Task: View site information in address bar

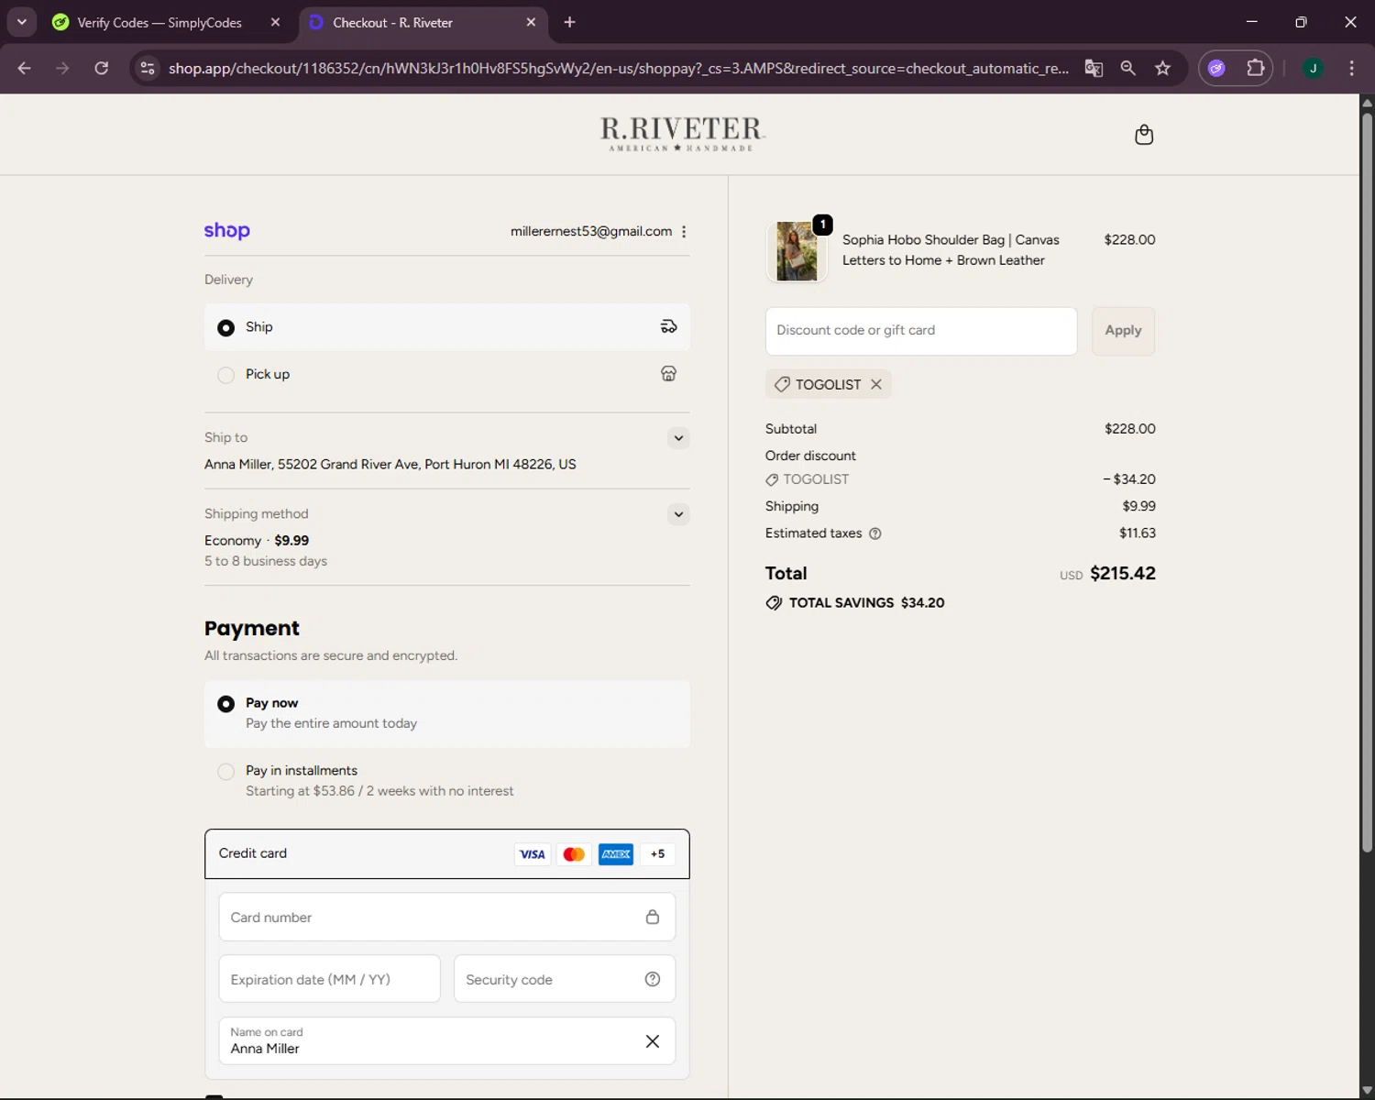Action: (148, 68)
